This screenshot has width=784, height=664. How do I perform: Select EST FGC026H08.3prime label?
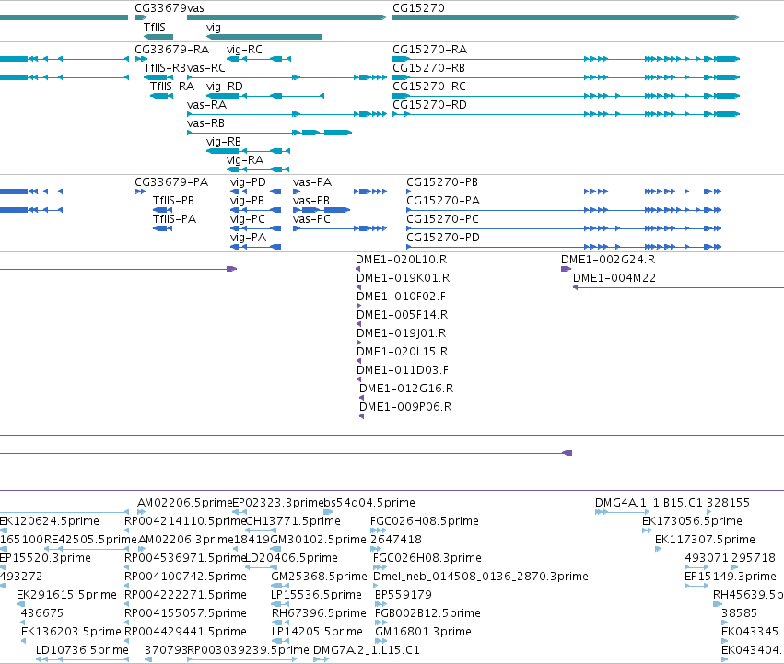click(x=427, y=558)
